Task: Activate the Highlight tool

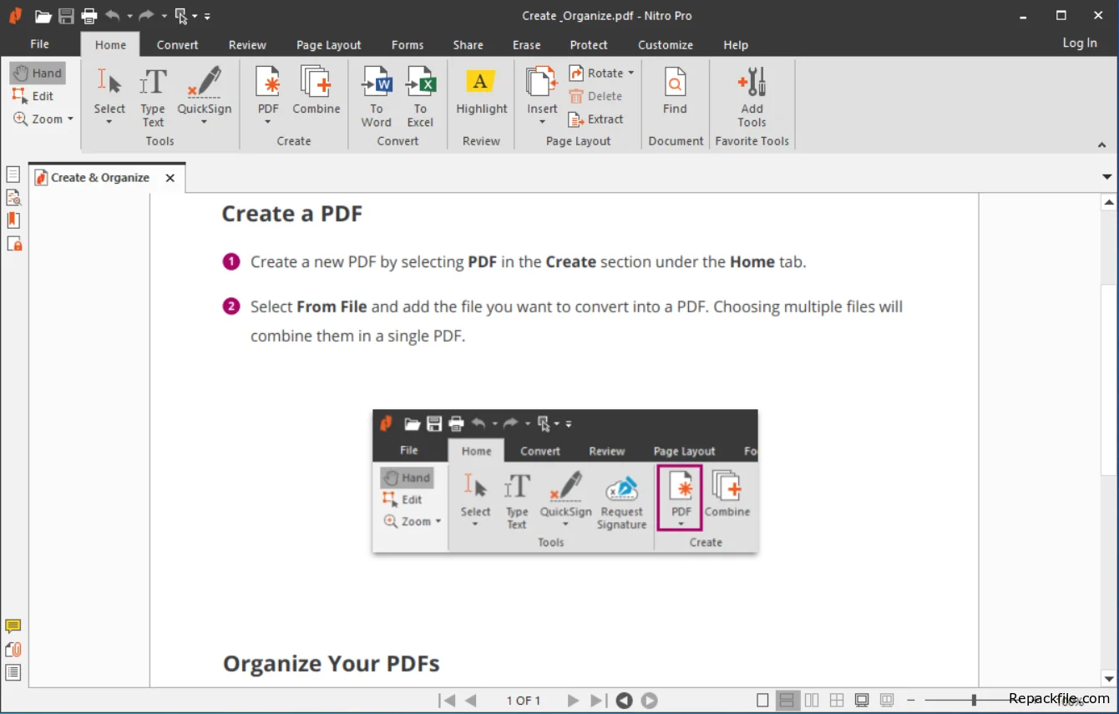Action: pos(481,92)
